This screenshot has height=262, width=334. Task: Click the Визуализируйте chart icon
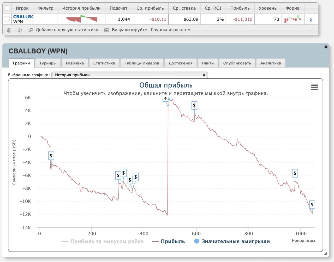click(106, 30)
